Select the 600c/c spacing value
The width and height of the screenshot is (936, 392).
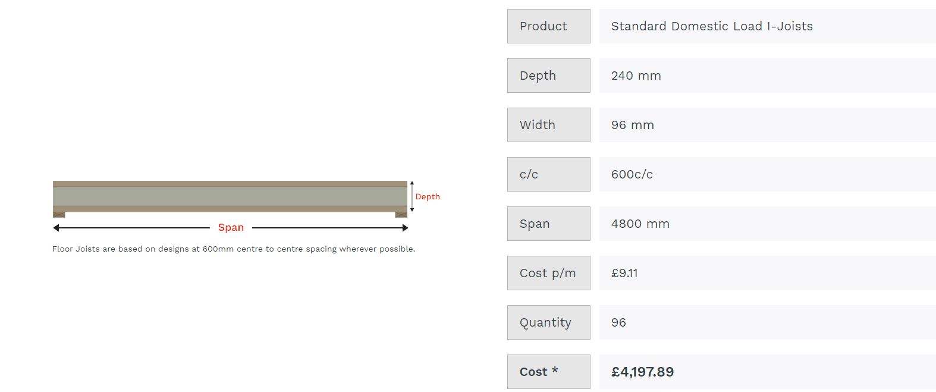point(632,174)
